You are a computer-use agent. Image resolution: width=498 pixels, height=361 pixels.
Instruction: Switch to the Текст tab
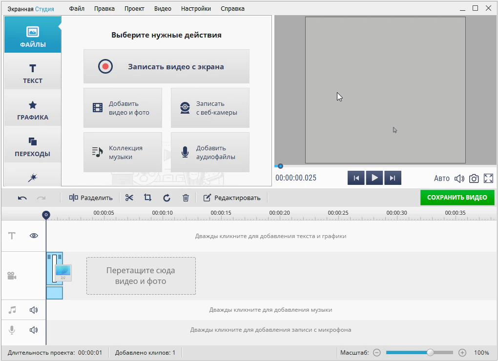point(33,73)
